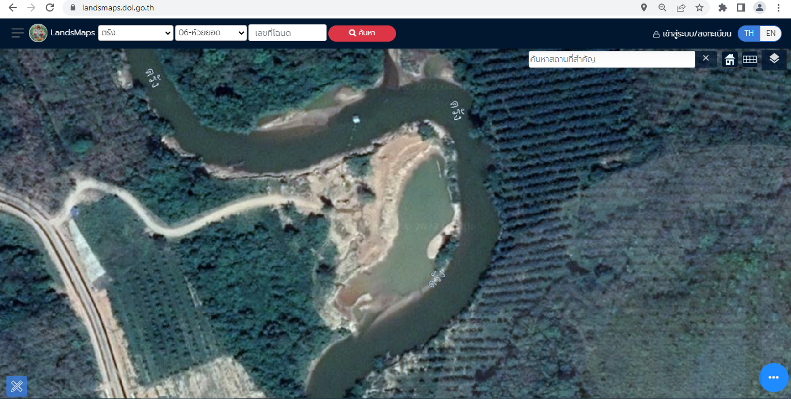Toggle Chrome side panel
The height and width of the screenshot is (399, 791).
[741, 8]
